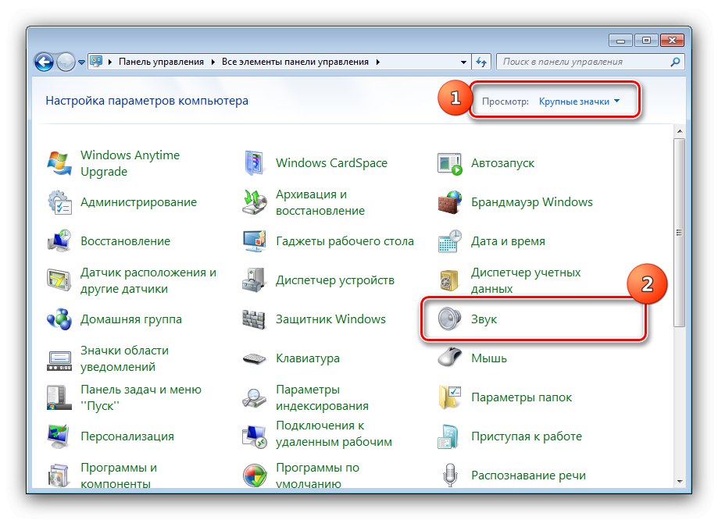Screen dimensions: 718x520
Task: Click Все элементы панели управления breadcrumb
Action: tap(295, 62)
